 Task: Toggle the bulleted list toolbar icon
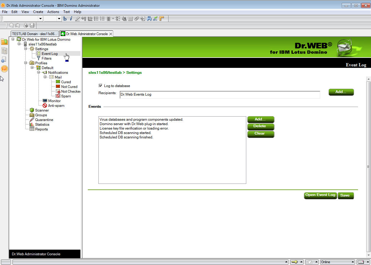coord(96,19)
